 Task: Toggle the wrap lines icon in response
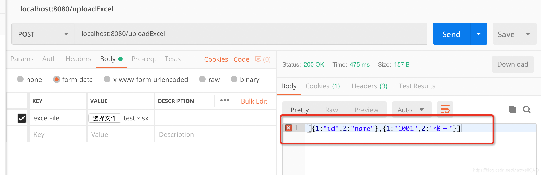point(445,110)
